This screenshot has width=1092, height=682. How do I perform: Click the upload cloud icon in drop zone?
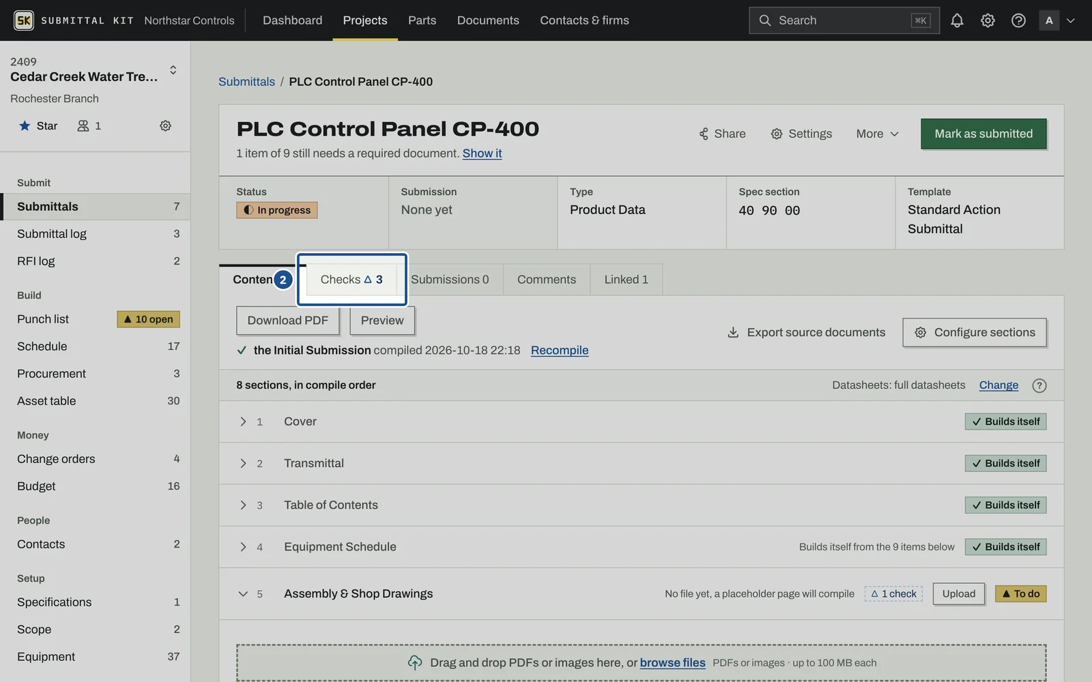[x=414, y=663]
